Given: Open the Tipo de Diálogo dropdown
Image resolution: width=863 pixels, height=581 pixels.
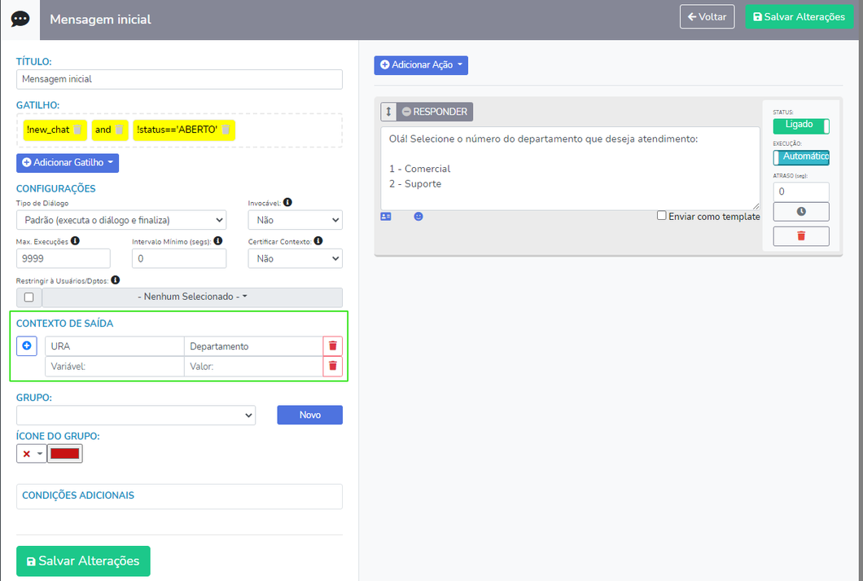Looking at the screenshot, I should point(121,220).
